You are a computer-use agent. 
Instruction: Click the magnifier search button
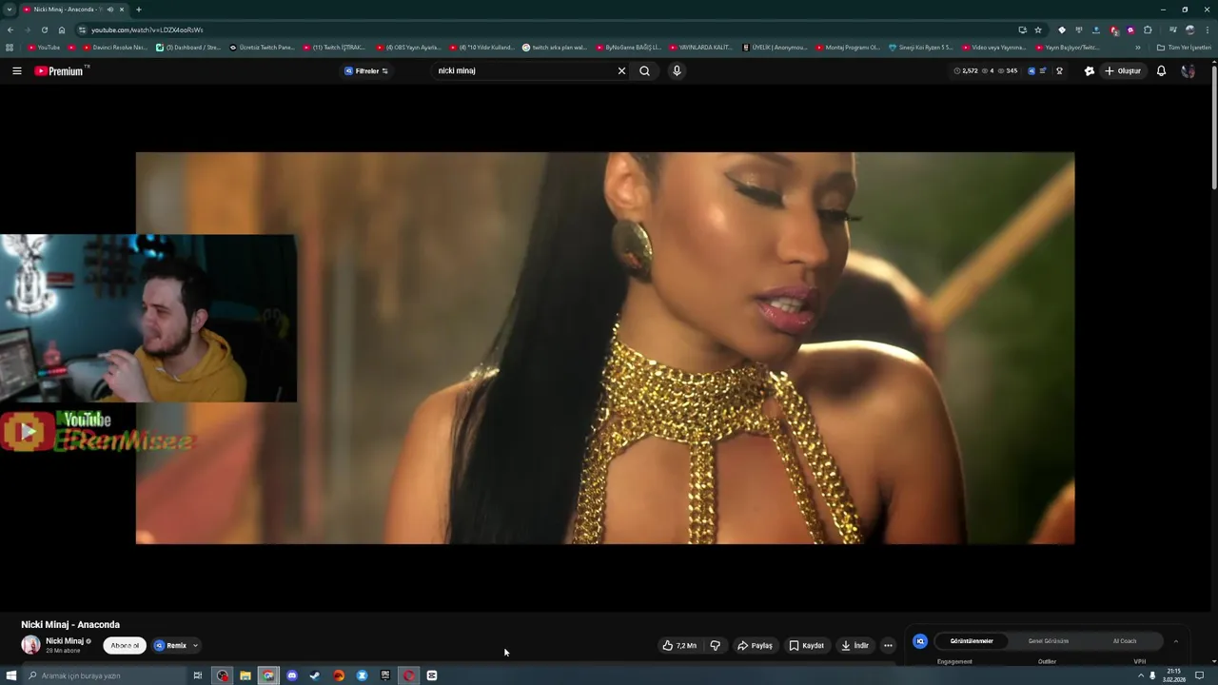pos(644,70)
